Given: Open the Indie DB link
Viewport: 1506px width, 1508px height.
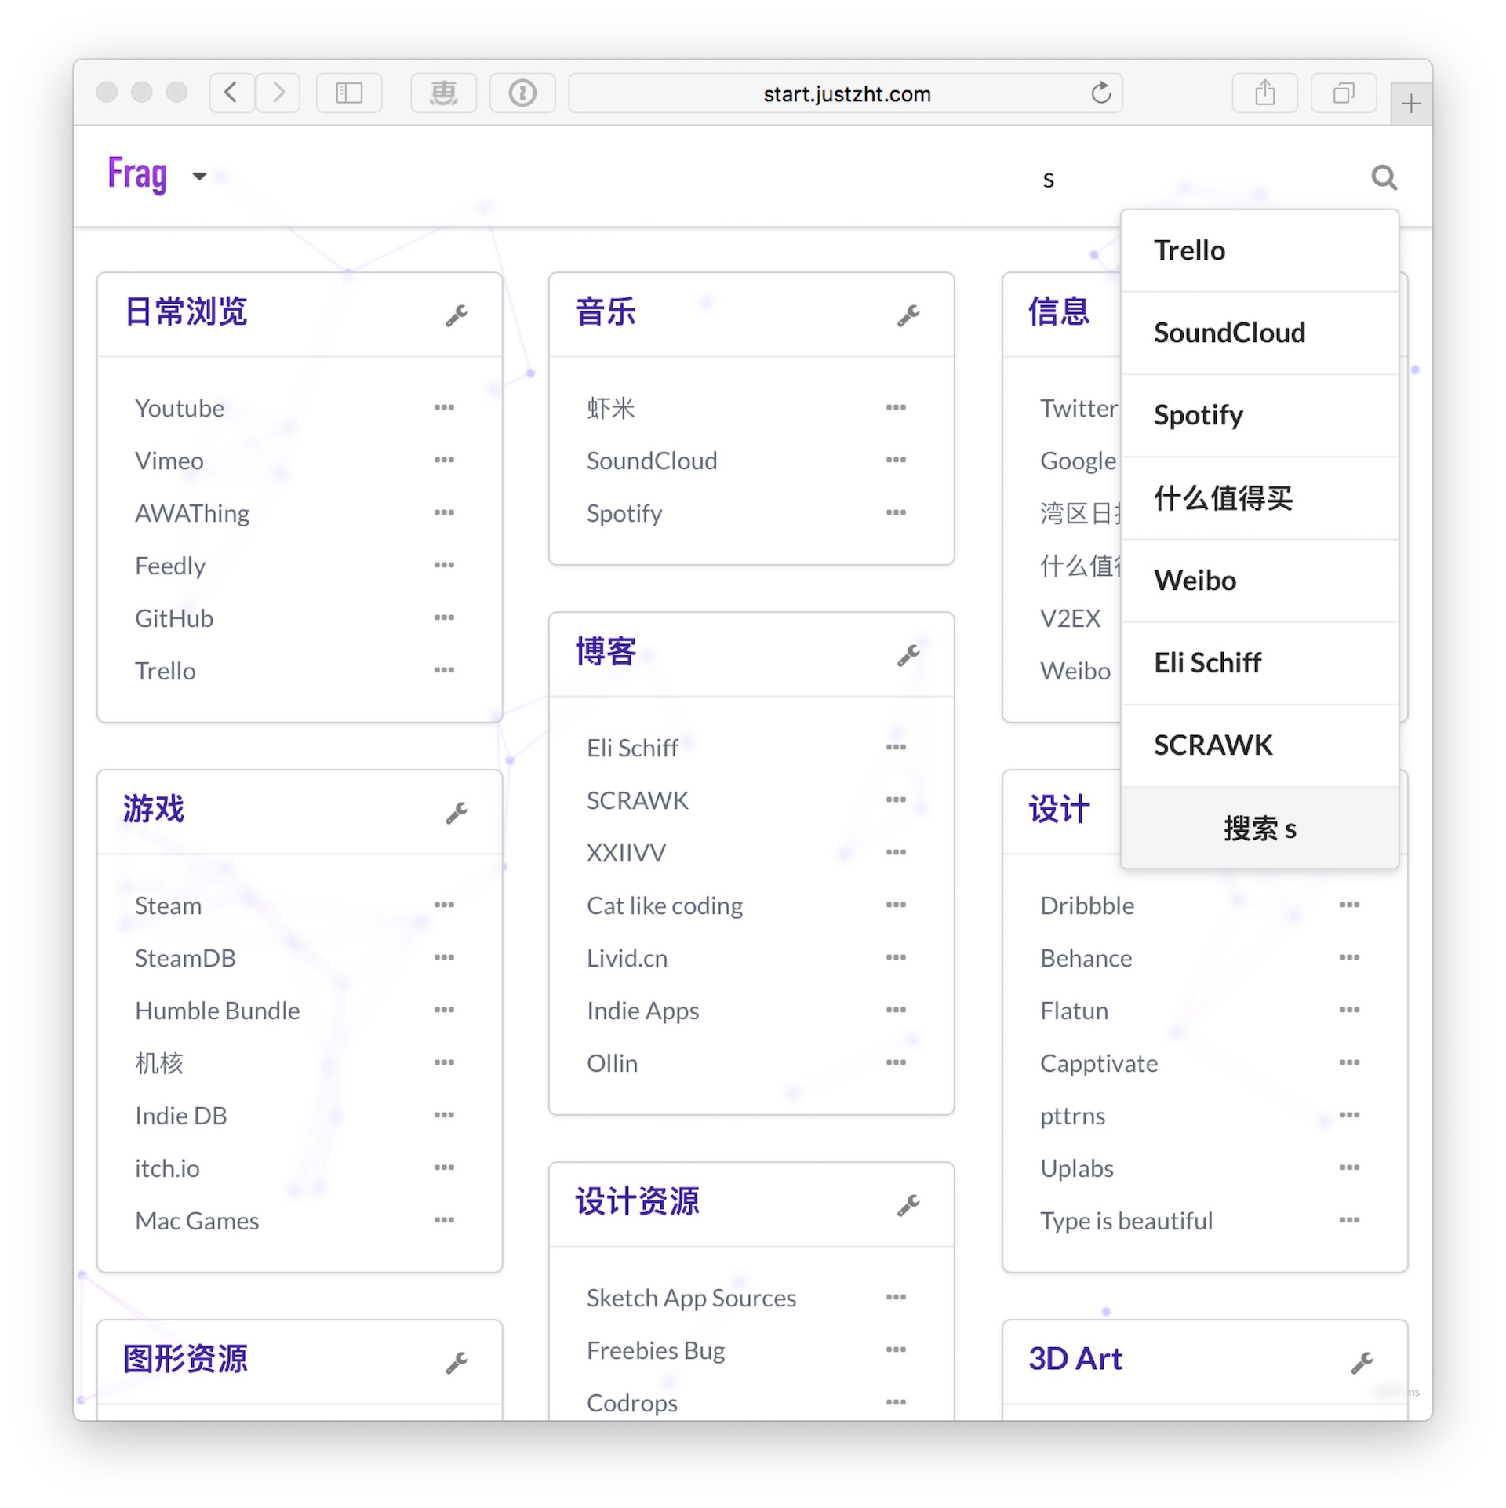Looking at the screenshot, I should (181, 1116).
